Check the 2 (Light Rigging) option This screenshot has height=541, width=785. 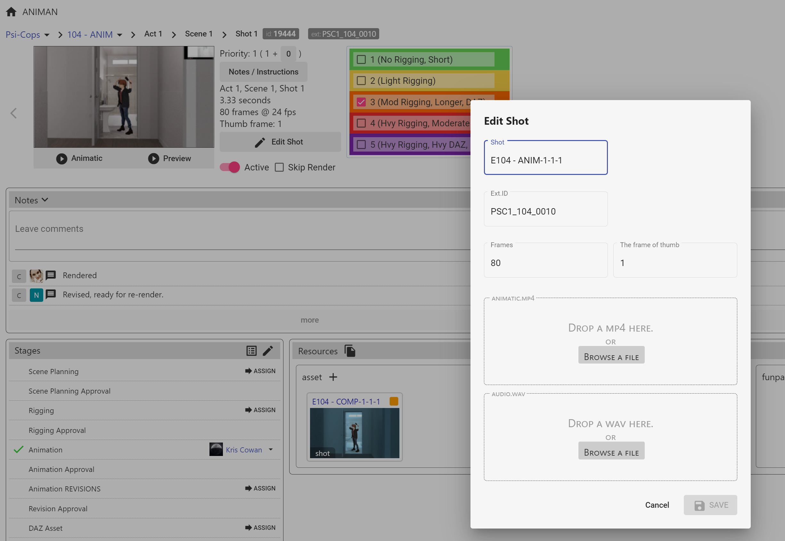pos(361,81)
